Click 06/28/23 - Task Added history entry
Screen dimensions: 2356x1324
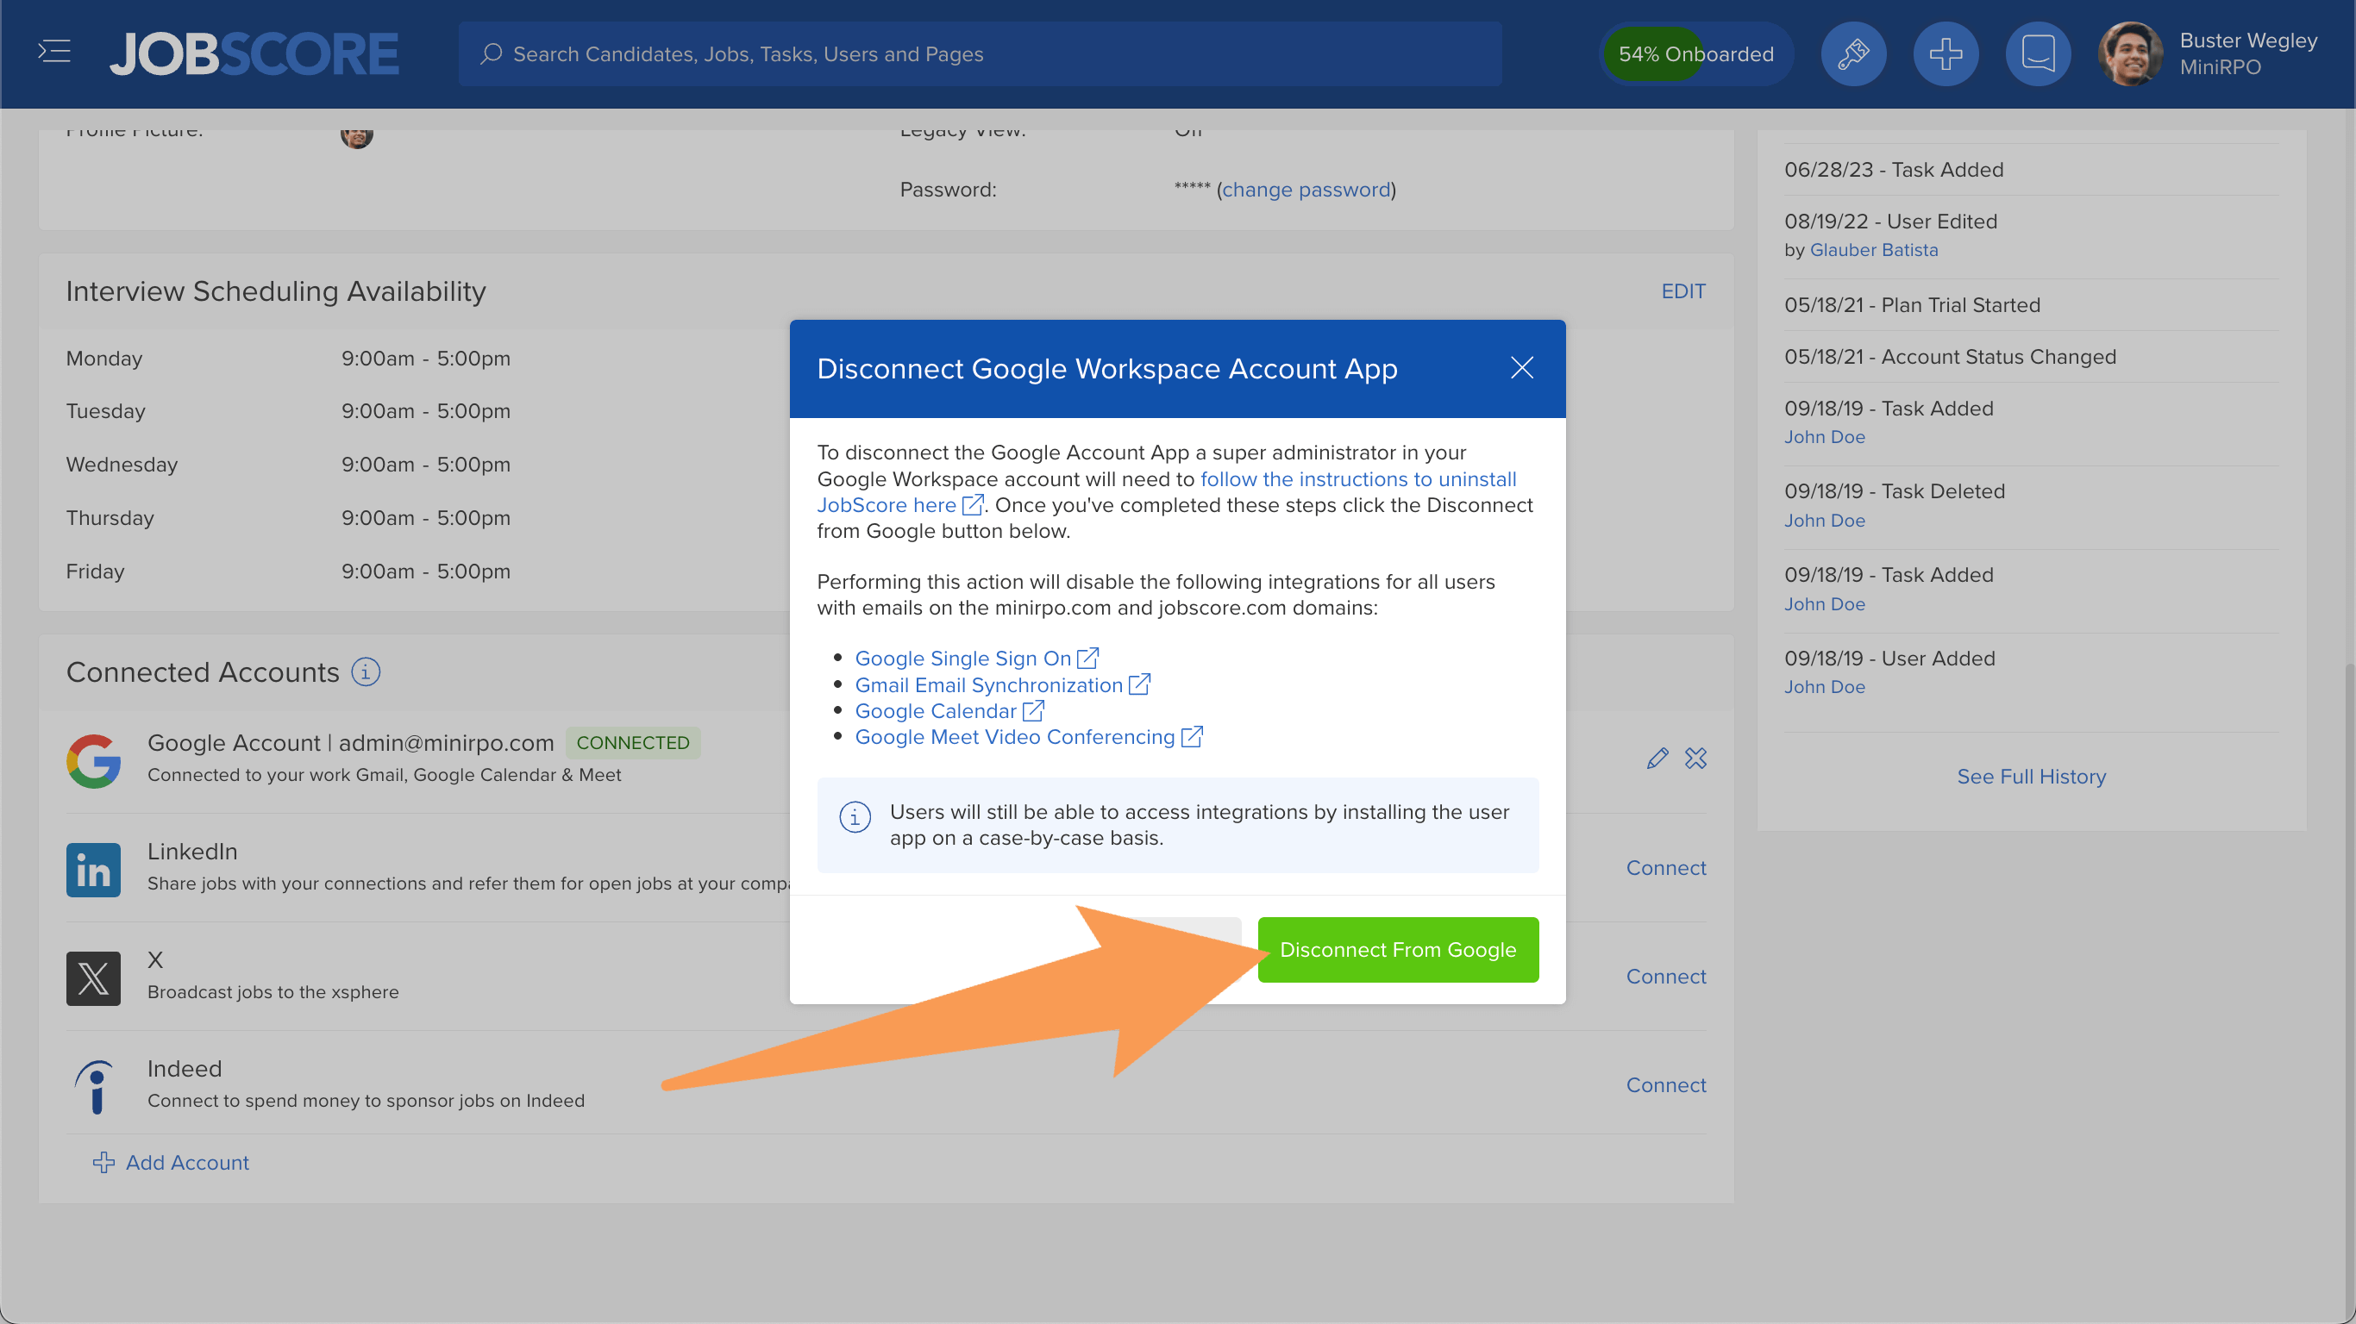point(1893,170)
